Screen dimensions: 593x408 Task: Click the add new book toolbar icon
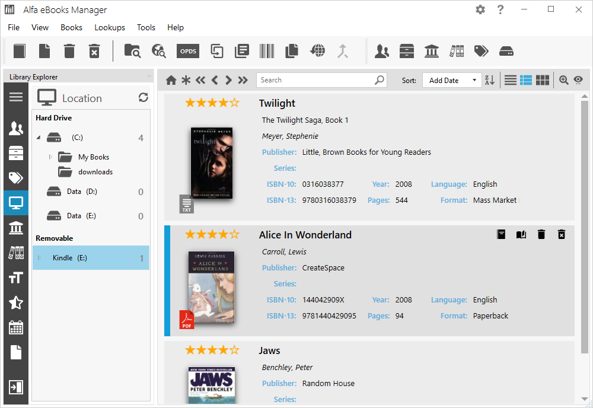coord(20,51)
